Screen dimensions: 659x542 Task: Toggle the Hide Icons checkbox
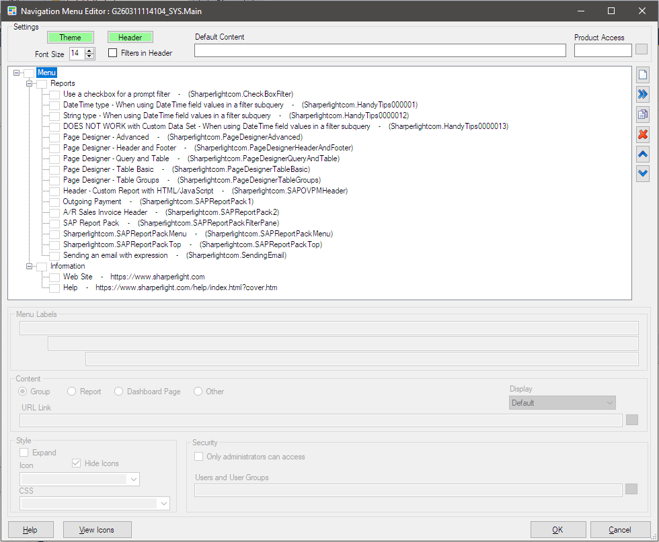coord(76,463)
